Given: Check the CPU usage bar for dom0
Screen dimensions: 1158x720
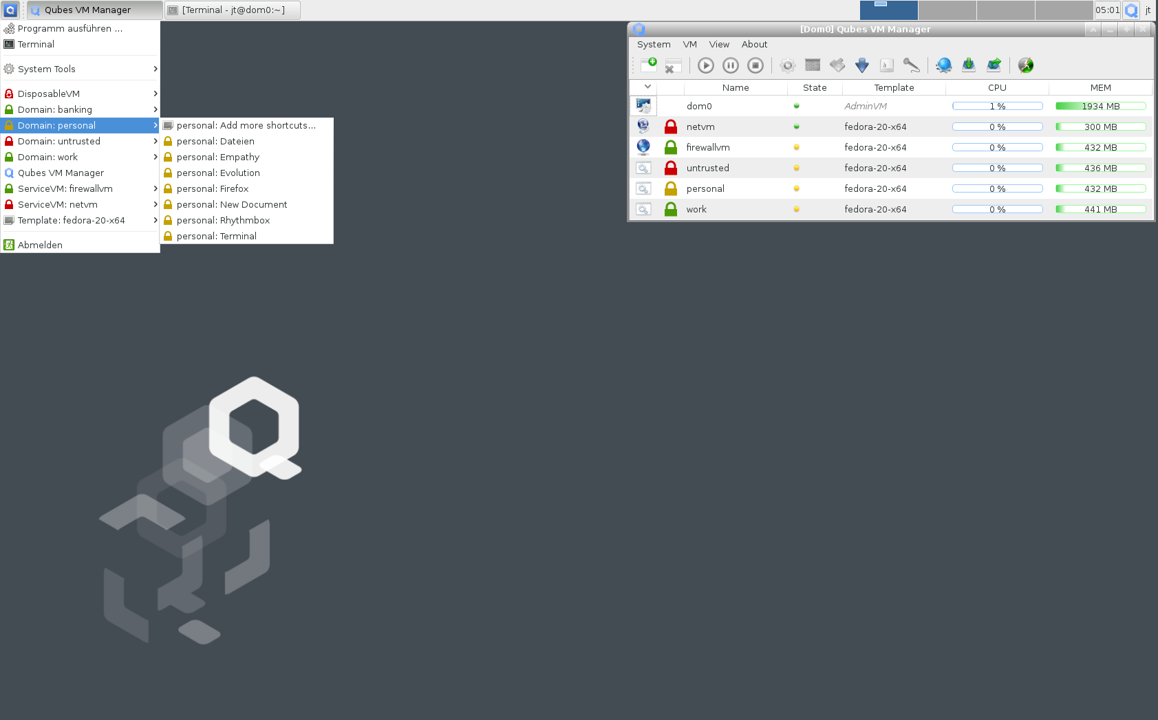Looking at the screenshot, I should pos(996,106).
